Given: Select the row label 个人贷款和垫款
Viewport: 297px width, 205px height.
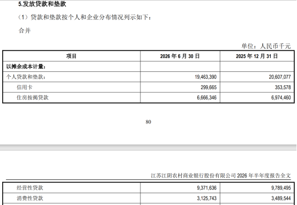Looking at the screenshot, I should [26, 77].
